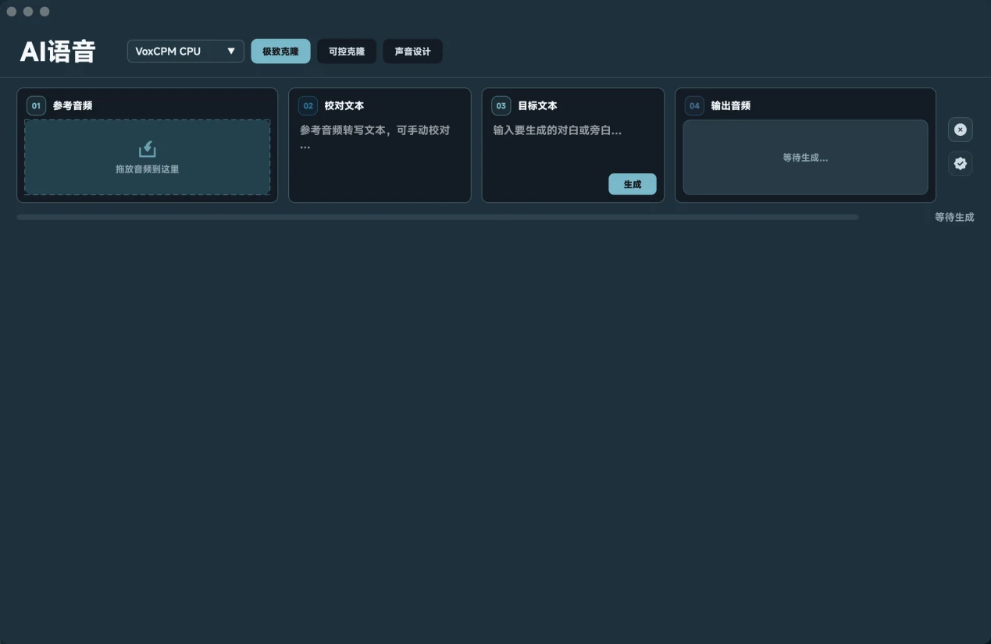Image resolution: width=991 pixels, height=644 pixels.
Task: Click the verified checkmark badge icon button
Action: coord(961,163)
